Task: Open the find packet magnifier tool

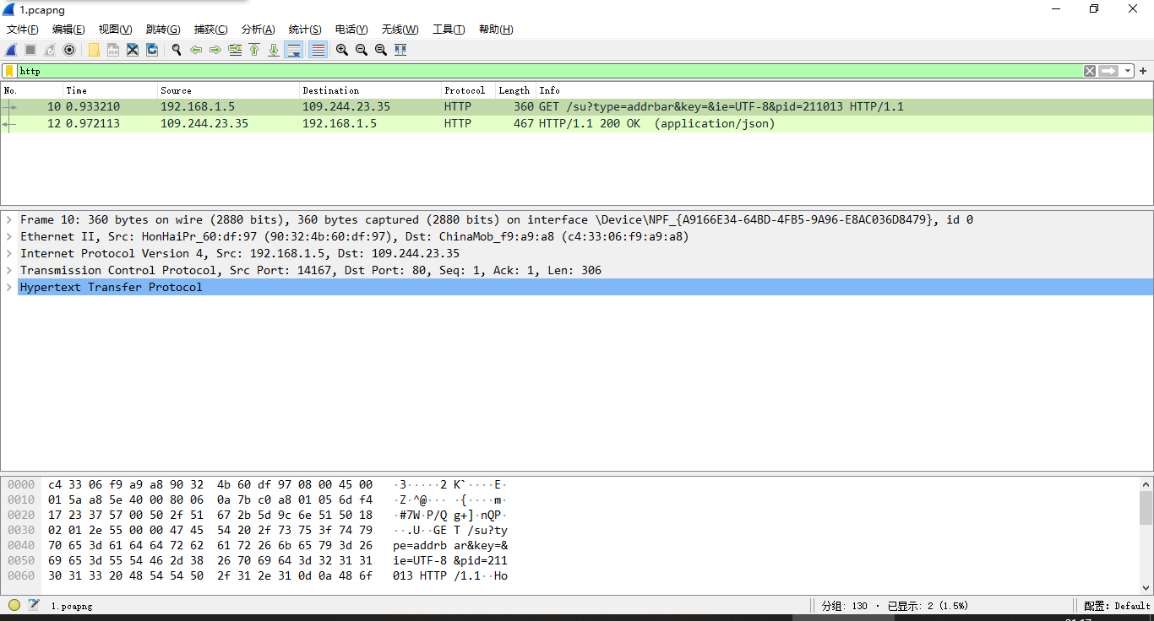Action: (177, 50)
